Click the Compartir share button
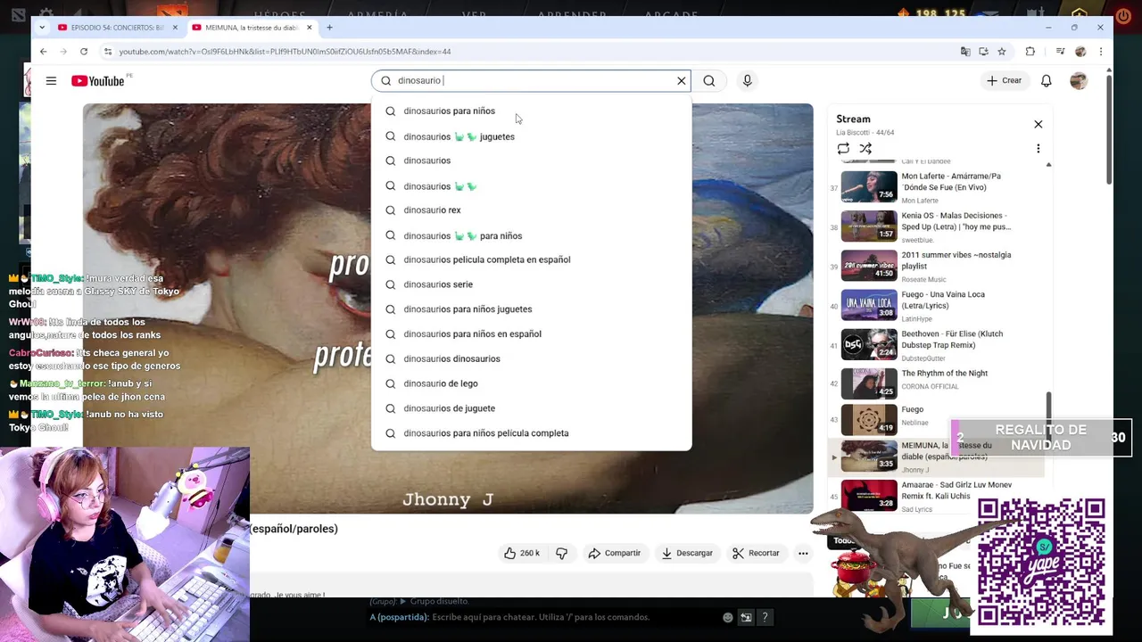This screenshot has width=1142, height=642. click(614, 553)
